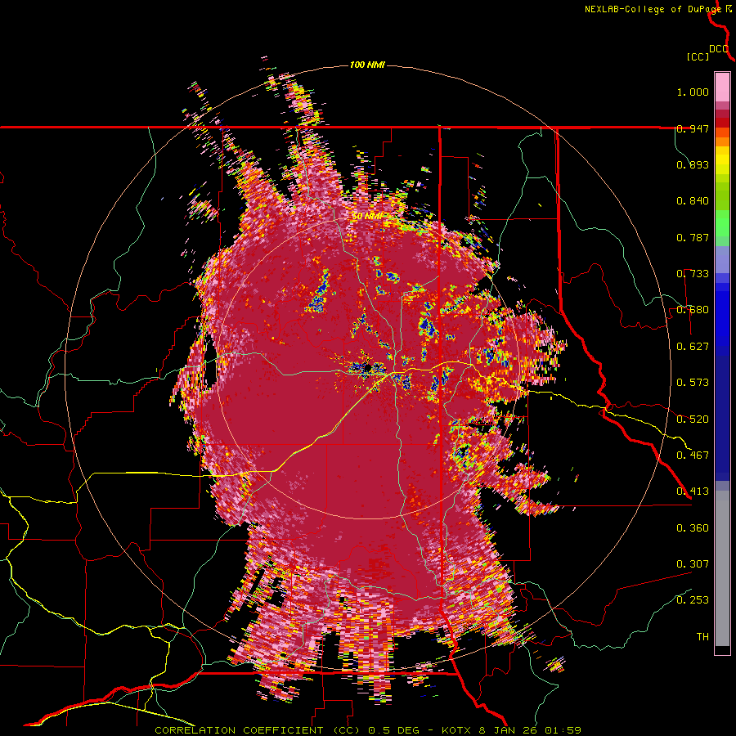Click the 0.360 scale value

pos(693,528)
